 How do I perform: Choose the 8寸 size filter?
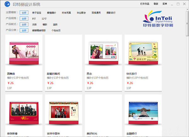point(34,19)
